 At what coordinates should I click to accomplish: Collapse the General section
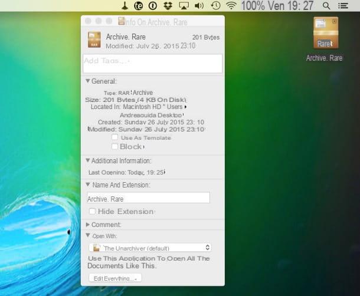coord(88,81)
